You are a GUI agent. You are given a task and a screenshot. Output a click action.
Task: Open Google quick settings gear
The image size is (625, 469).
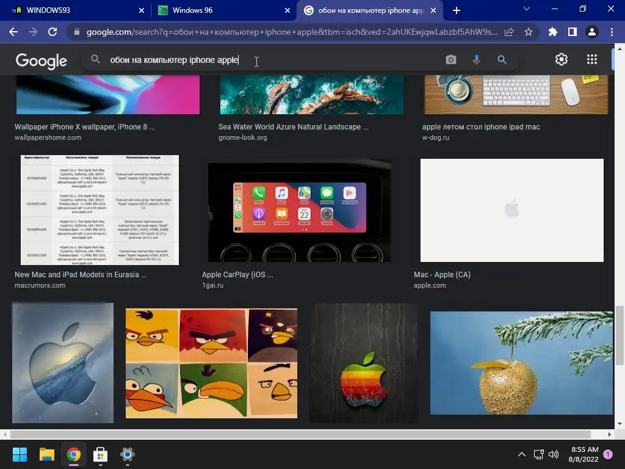coord(562,59)
